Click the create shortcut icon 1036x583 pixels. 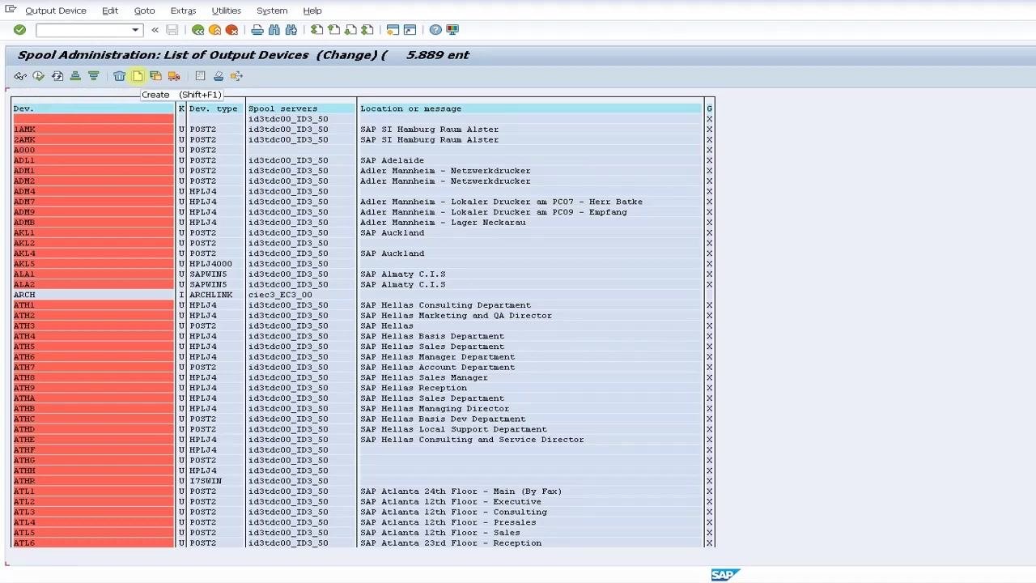click(410, 30)
